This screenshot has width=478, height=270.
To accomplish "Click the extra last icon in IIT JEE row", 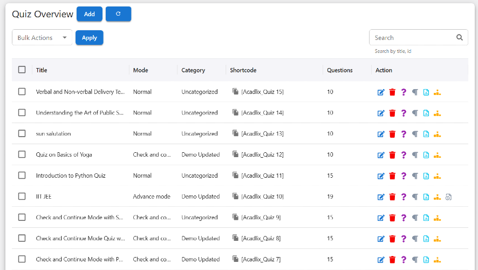I will pyautogui.click(x=448, y=197).
